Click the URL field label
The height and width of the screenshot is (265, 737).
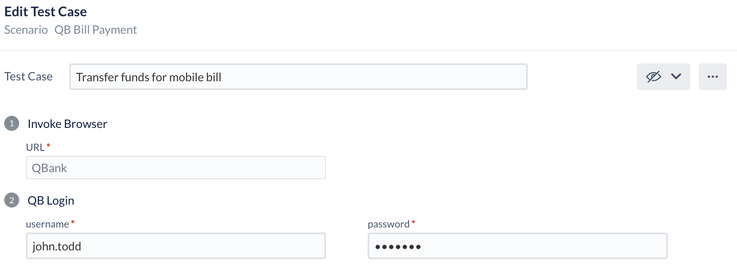(35, 147)
